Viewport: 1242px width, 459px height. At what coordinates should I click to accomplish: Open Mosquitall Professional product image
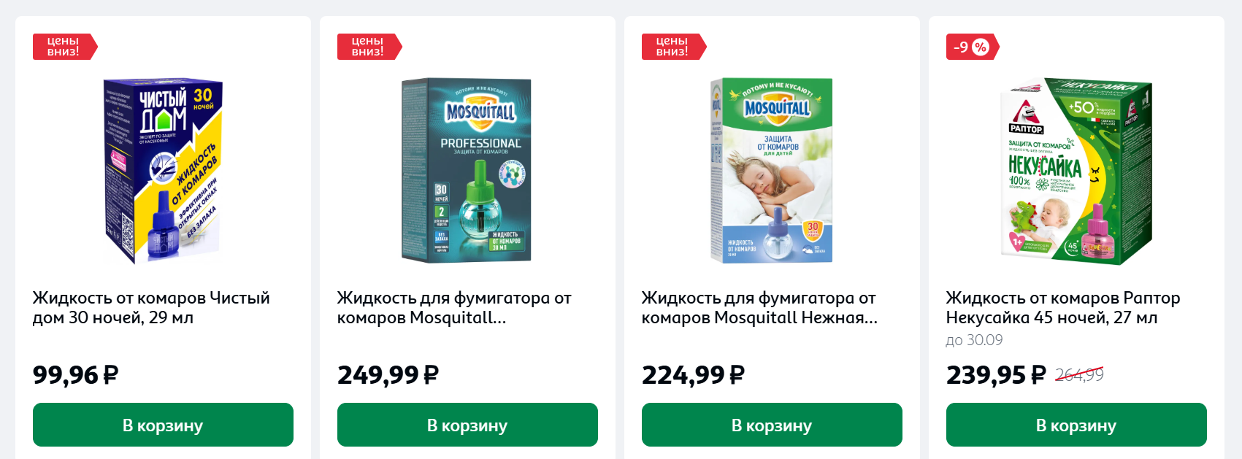point(467,171)
